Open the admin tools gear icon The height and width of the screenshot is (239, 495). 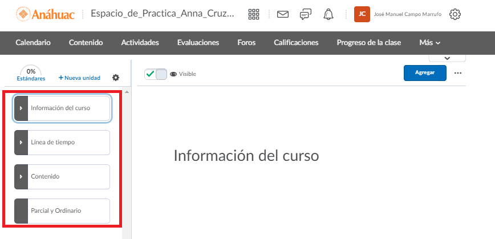(455, 15)
